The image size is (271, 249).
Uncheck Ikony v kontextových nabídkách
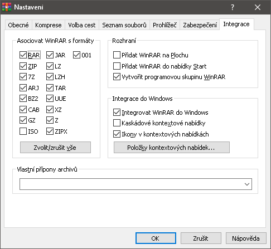(117, 134)
